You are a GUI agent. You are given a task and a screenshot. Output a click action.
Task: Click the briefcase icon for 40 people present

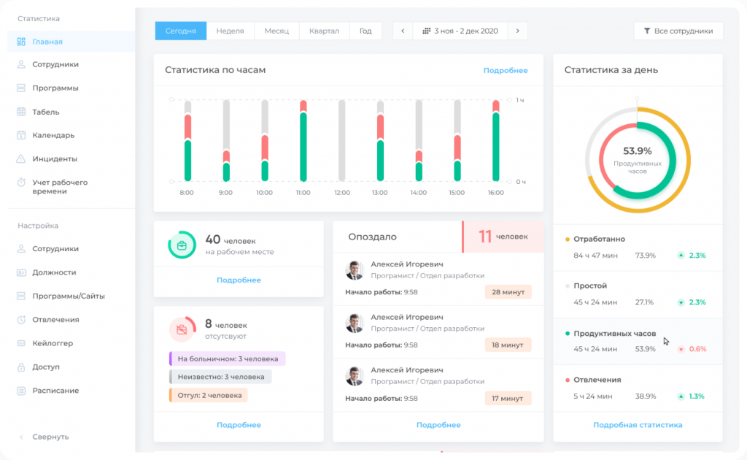182,245
